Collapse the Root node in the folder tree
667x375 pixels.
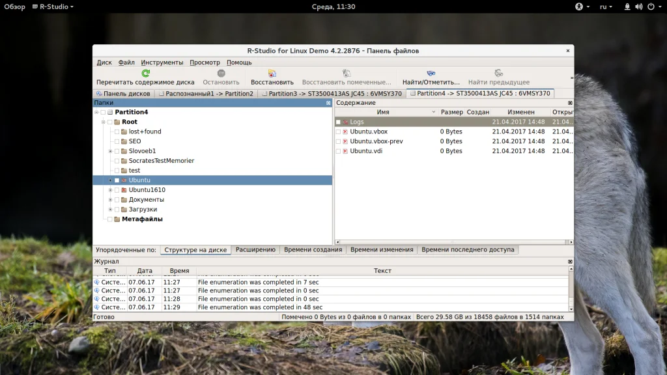[103, 122]
